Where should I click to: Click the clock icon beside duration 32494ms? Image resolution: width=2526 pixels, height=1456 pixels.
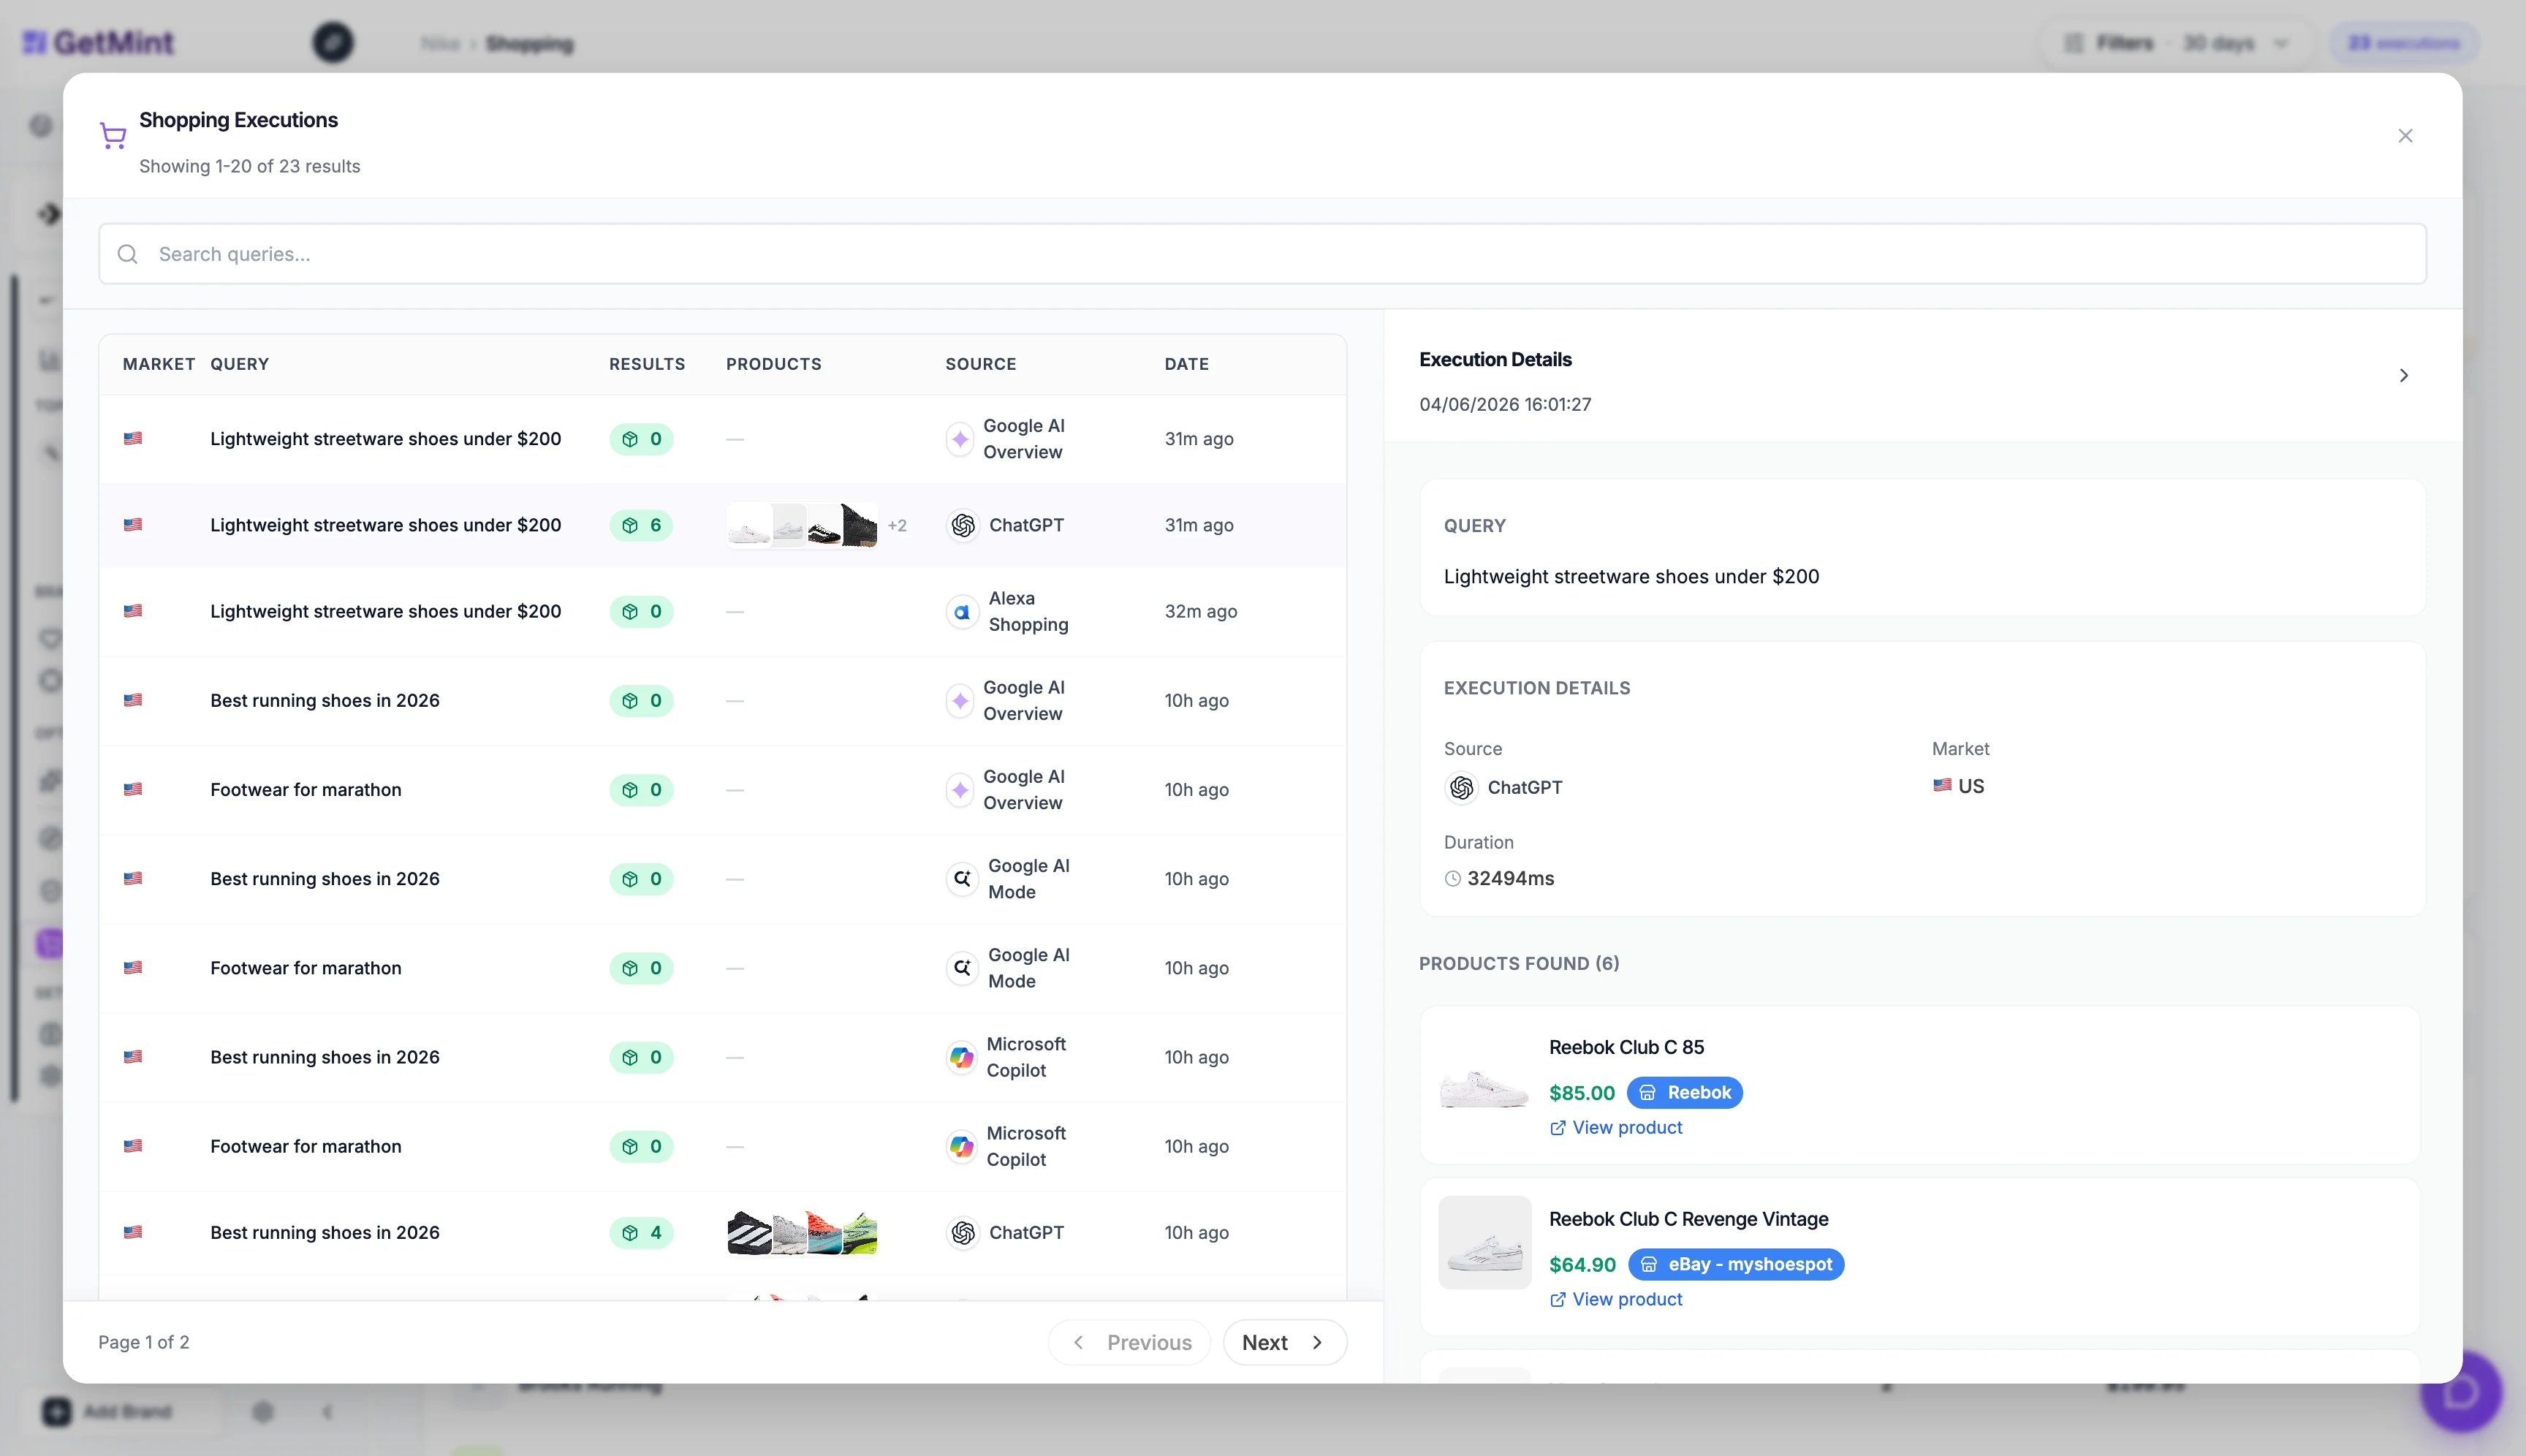click(x=1452, y=878)
